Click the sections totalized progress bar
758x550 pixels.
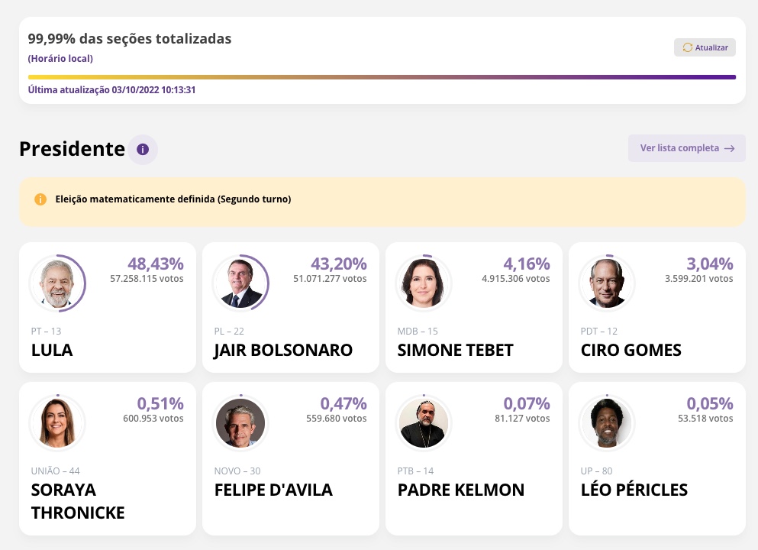click(x=382, y=77)
